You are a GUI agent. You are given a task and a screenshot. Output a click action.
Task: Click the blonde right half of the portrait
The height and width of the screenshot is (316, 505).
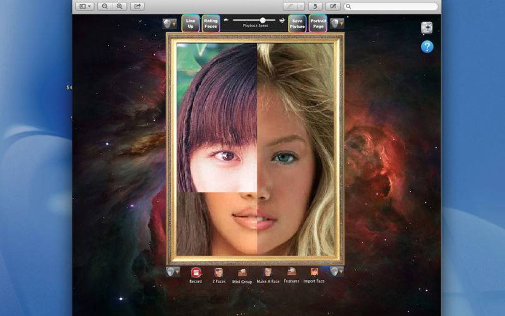[295, 150]
